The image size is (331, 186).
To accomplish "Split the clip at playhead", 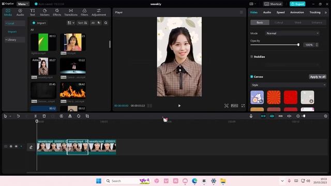I will 36,116.
